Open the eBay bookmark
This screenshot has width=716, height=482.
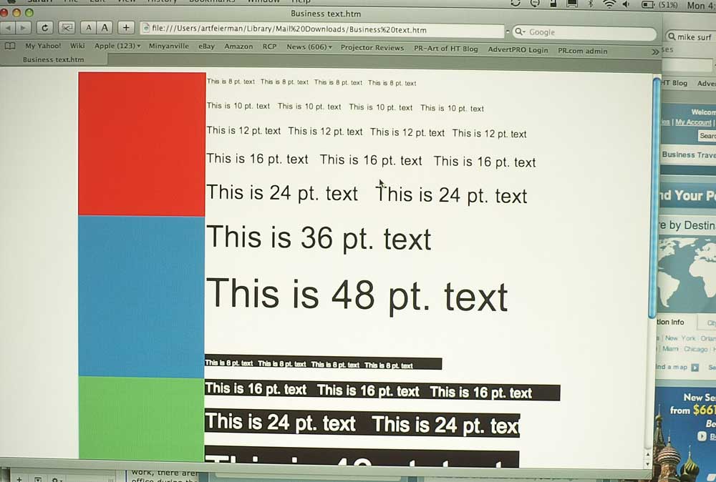[x=206, y=46]
